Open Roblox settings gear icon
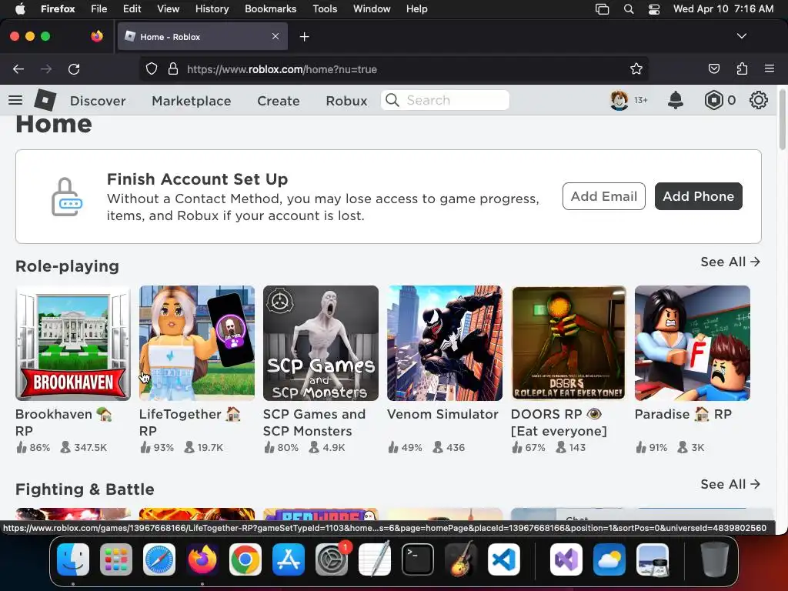This screenshot has width=788, height=591. click(758, 100)
